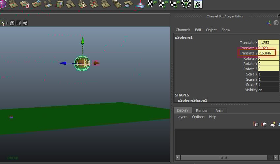The height and width of the screenshot is (164, 280).
Task: Click the XYZ axis icon in Channel Box
Action: [x=269, y=23]
